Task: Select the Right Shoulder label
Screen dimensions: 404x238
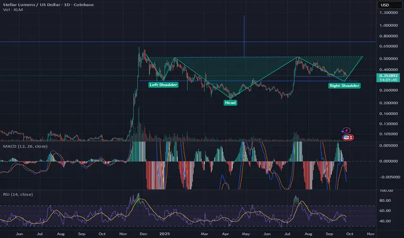Action: [x=344, y=86]
